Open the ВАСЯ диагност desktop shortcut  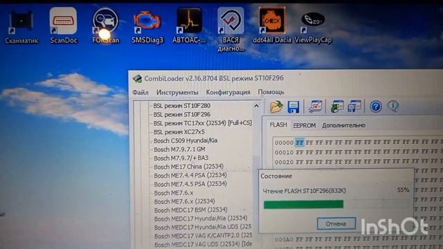tap(230, 30)
